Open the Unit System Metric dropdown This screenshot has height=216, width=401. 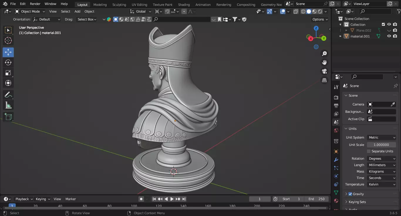click(381, 137)
